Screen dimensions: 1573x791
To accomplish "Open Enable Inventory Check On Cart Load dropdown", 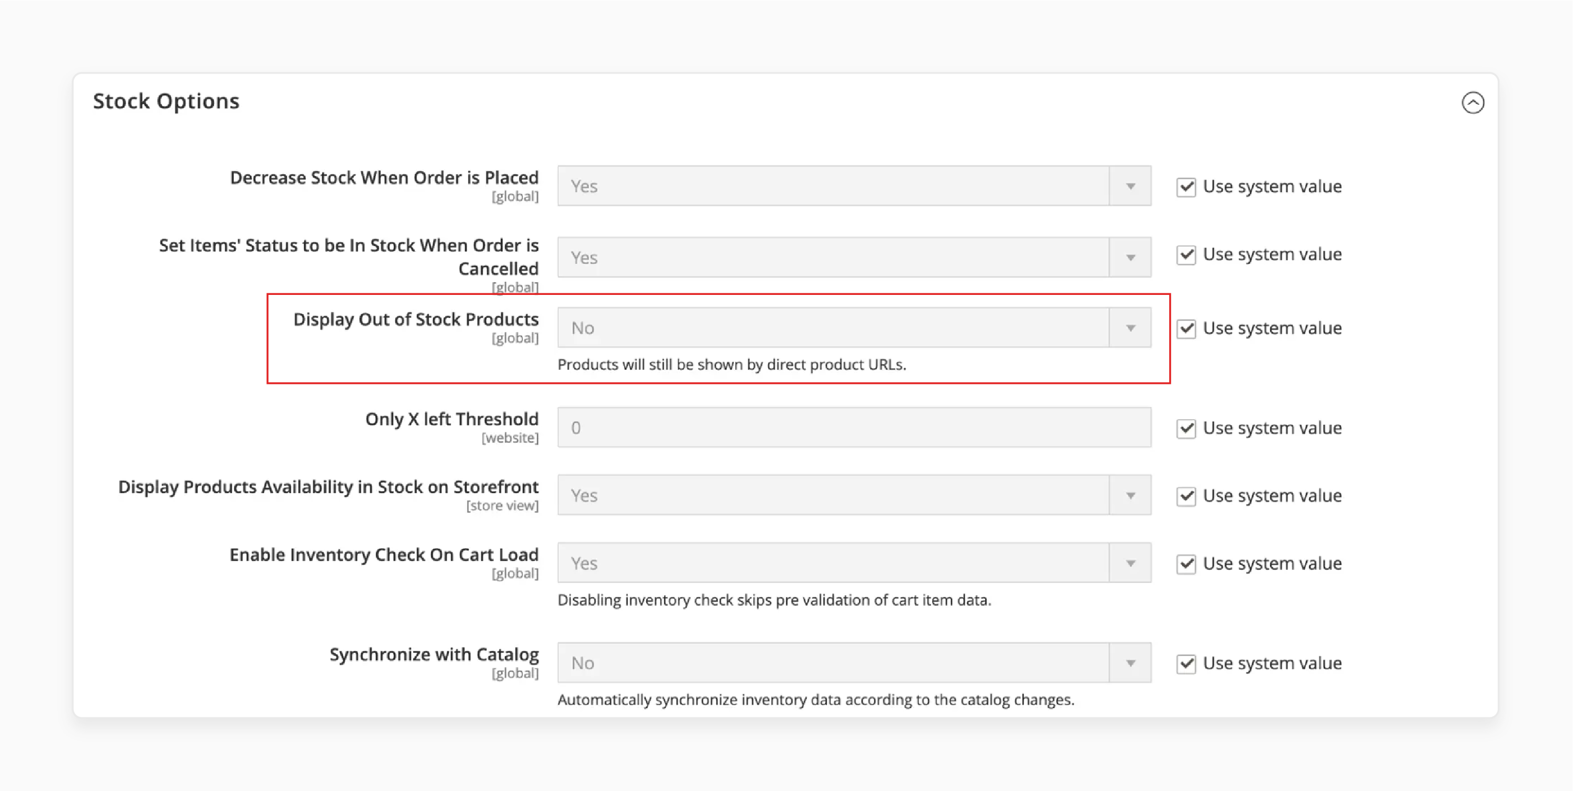I will pyautogui.click(x=854, y=563).
